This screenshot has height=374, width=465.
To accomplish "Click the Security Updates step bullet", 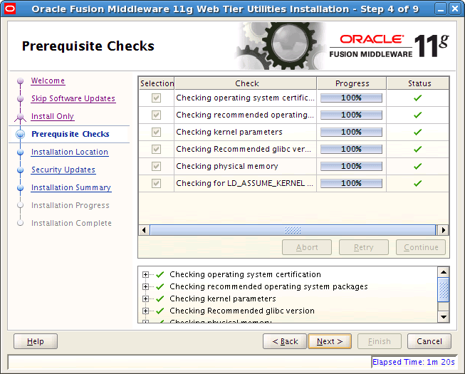I will click(20, 170).
